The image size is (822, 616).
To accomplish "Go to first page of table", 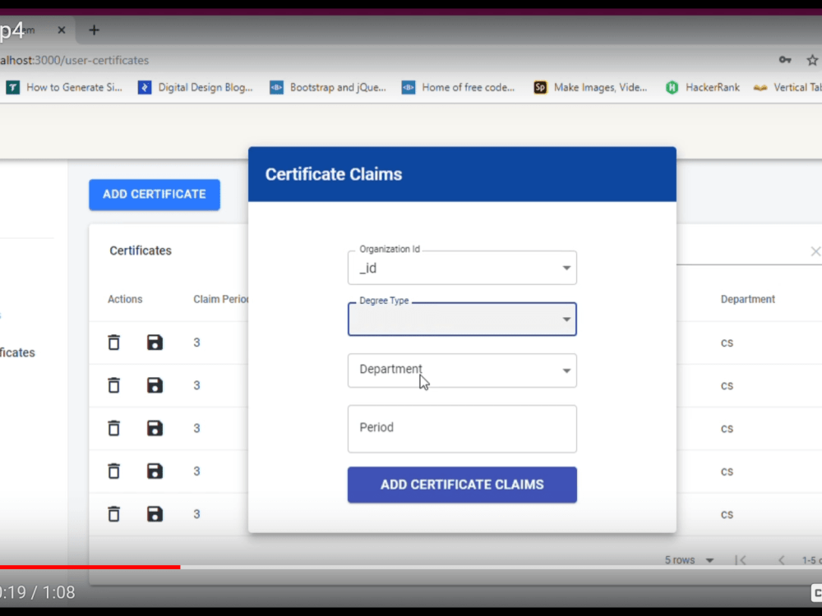I will pos(741,560).
